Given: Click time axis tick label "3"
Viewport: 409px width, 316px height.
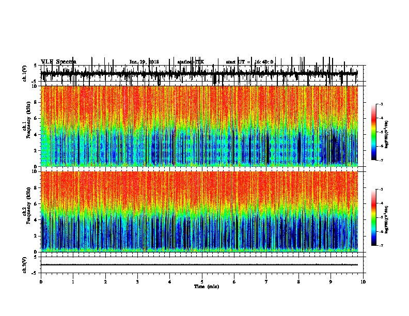Looking at the screenshot, I should pyautogui.click(x=137, y=282).
